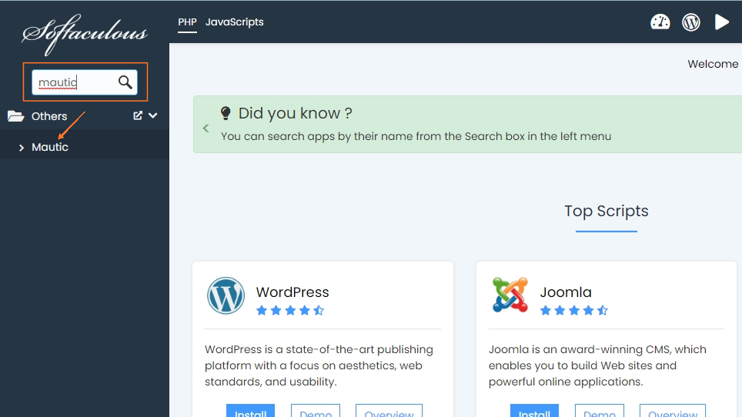The image size is (742, 417).
Task: Click the tip text about searching apps
Action: (416, 136)
